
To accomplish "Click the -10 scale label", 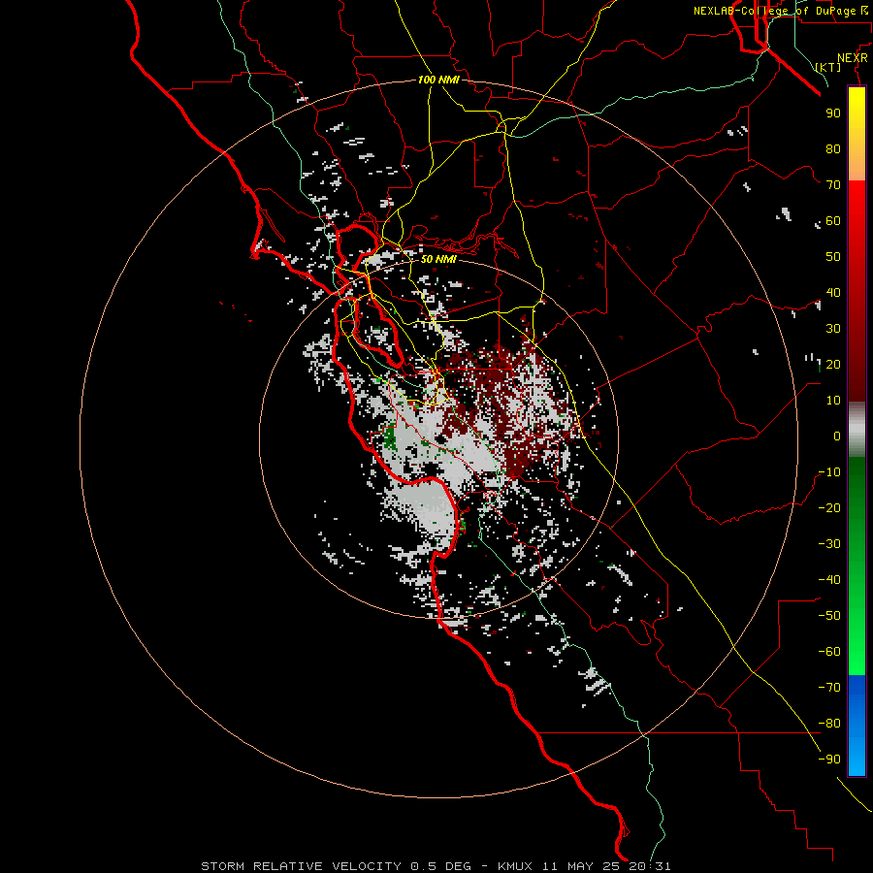I will click(x=829, y=472).
